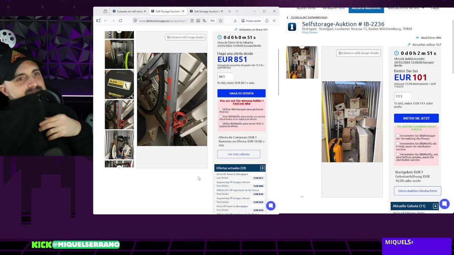Click the clock icon beside the 51s countdown
Image resolution: width=454 pixels, height=255 pixels.
click(220, 37)
